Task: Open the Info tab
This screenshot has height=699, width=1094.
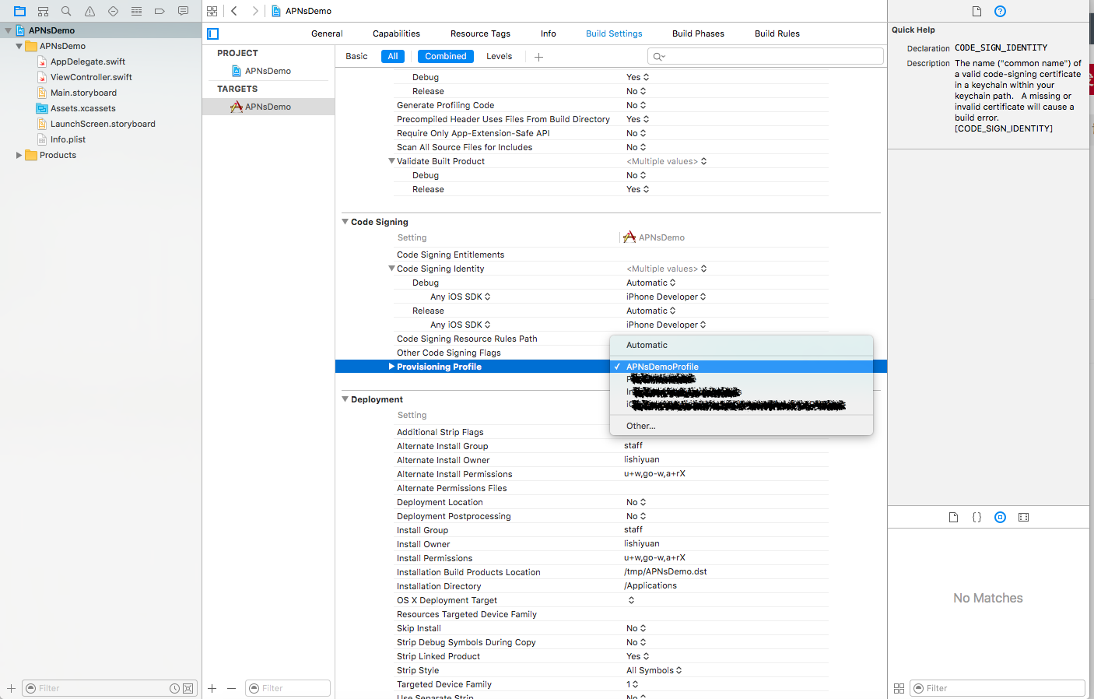Action: pyautogui.click(x=549, y=33)
